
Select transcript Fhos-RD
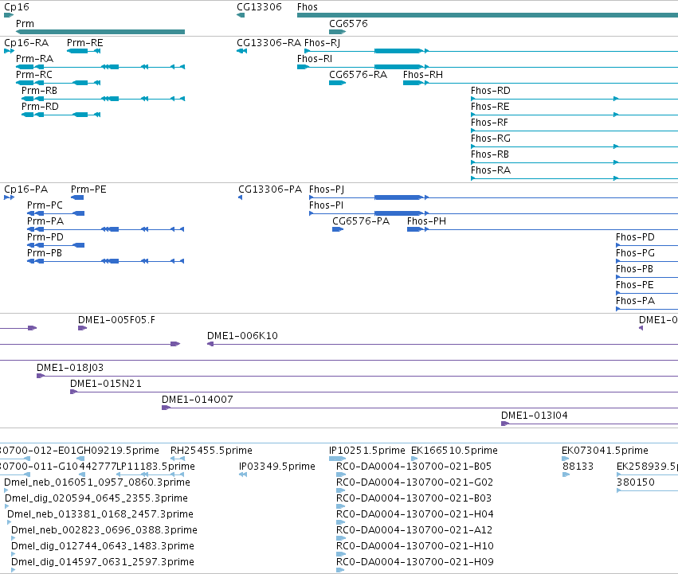(574, 99)
